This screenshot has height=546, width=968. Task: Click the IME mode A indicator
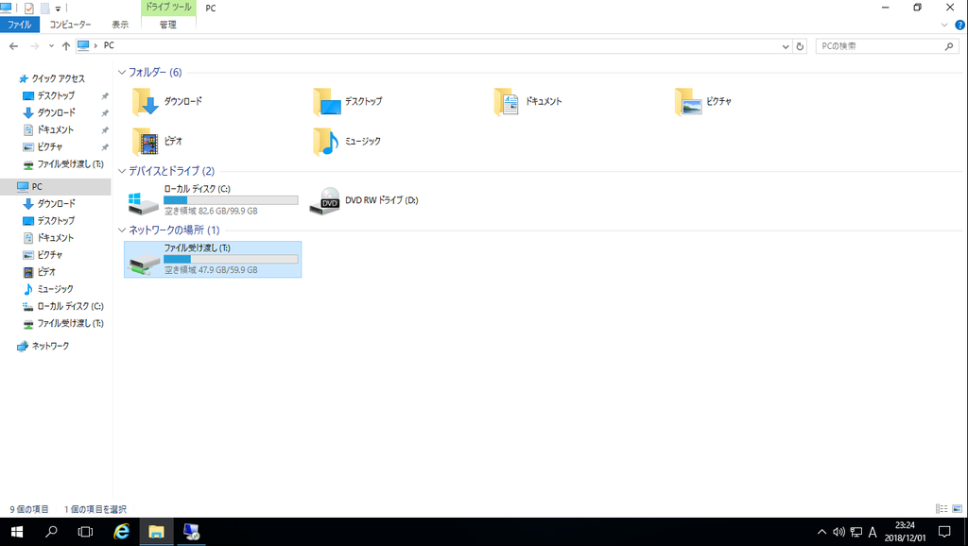coord(873,532)
